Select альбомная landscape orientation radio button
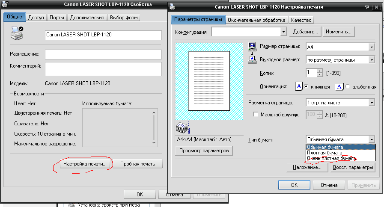 click(x=348, y=87)
